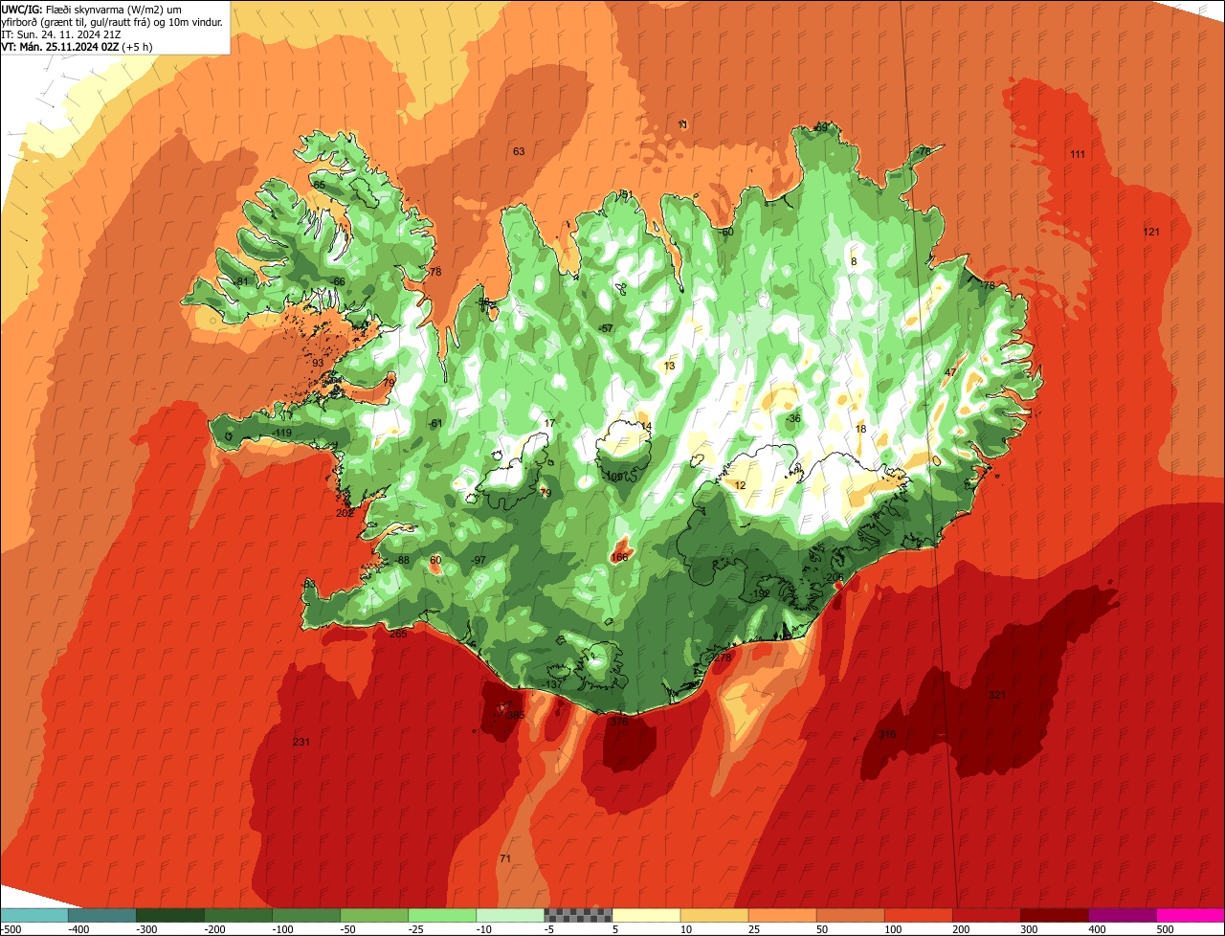1225x936 pixels.
Task: Click the '231' value southwest of Iceland
Action: (301, 742)
